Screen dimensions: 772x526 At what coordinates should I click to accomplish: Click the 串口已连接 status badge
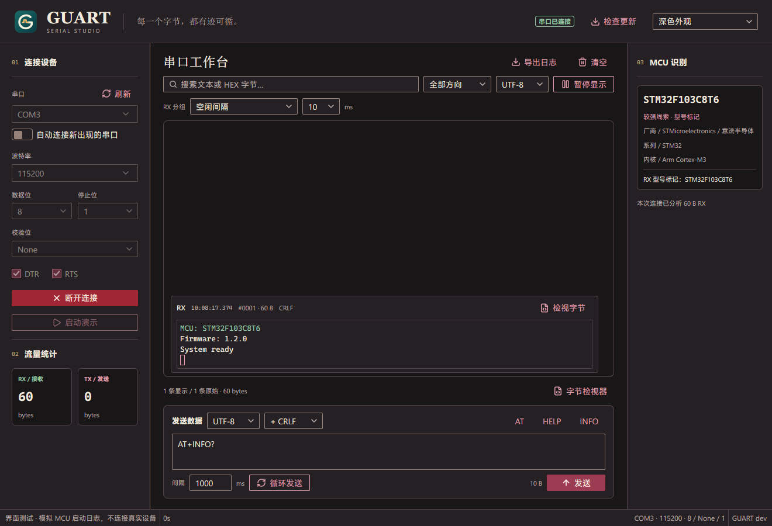[554, 22]
